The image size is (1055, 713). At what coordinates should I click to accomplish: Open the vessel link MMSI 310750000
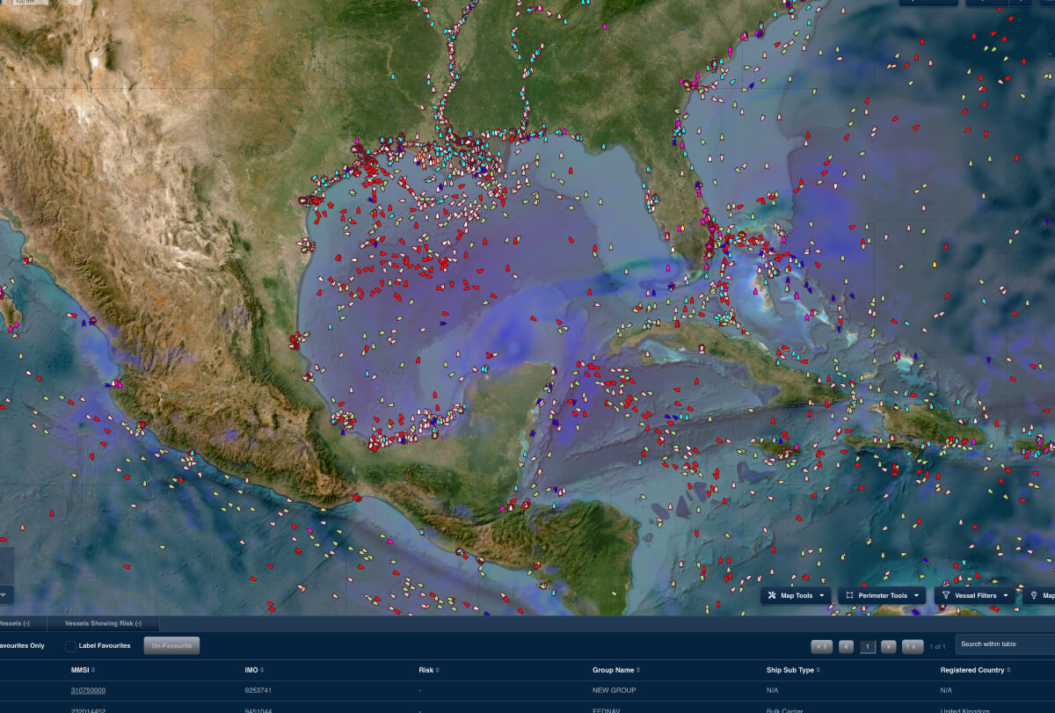click(x=88, y=690)
